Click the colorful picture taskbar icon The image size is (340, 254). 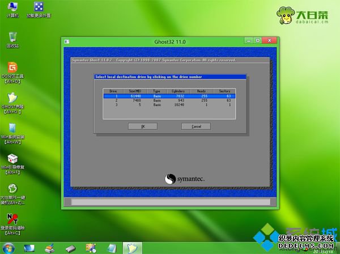click(x=91, y=248)
